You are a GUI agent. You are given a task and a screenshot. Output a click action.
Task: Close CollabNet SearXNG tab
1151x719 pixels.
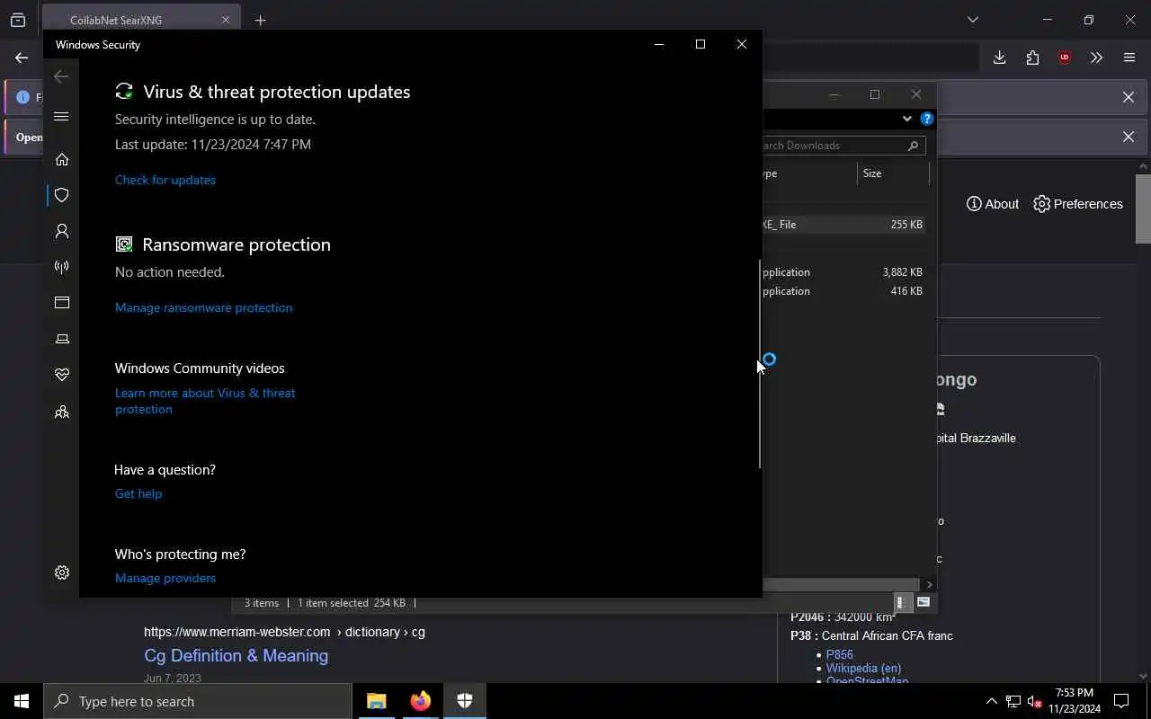226,20
